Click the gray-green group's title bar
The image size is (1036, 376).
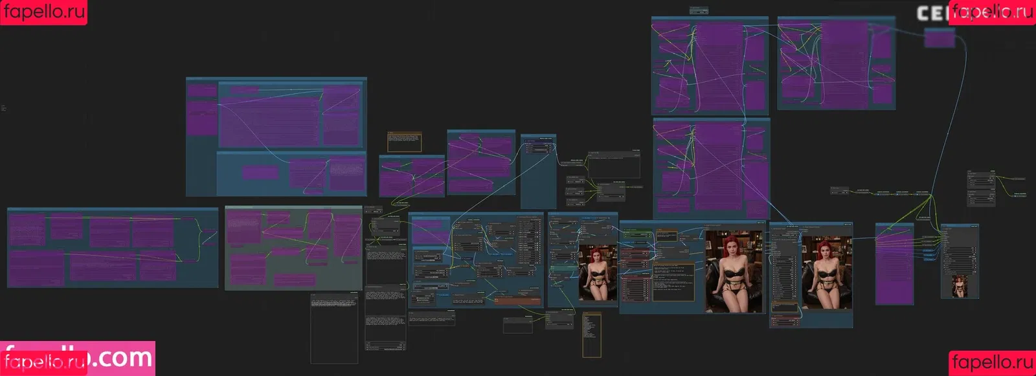pos(293,208)
